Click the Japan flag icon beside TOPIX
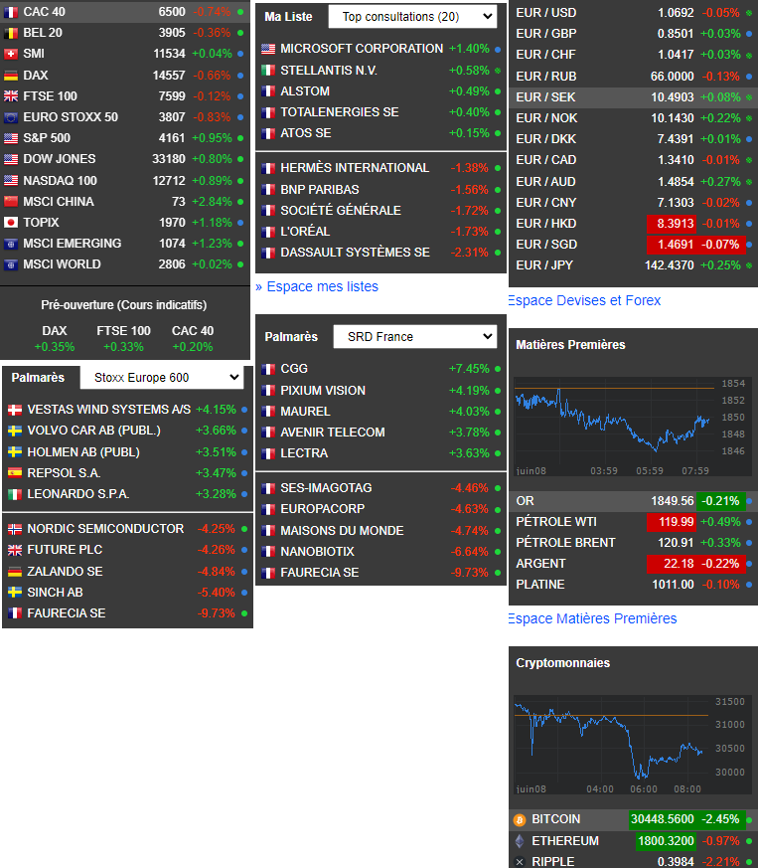The height and width of the screenshot is (868, 758). tap(11, 223)
